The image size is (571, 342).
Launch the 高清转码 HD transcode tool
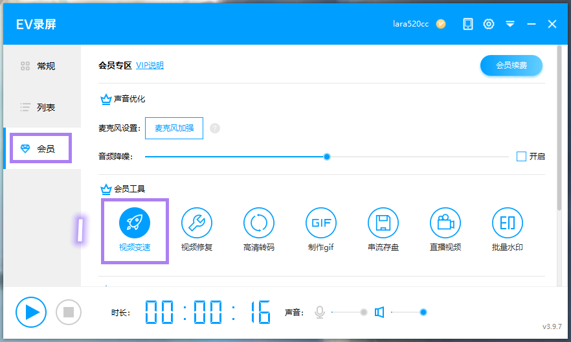coord(259,223)
